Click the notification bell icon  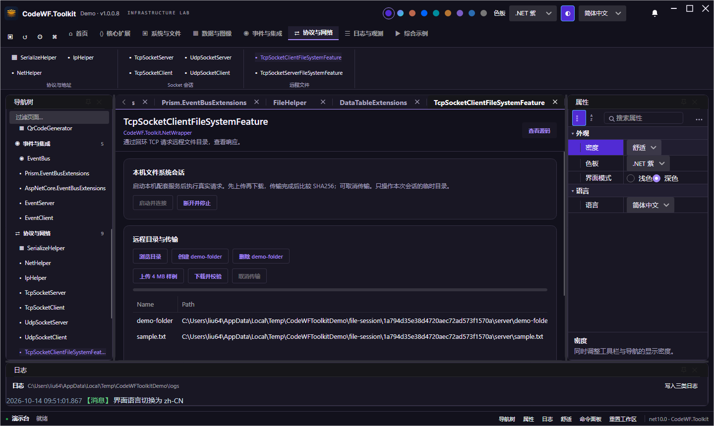[x=654, y=13]
